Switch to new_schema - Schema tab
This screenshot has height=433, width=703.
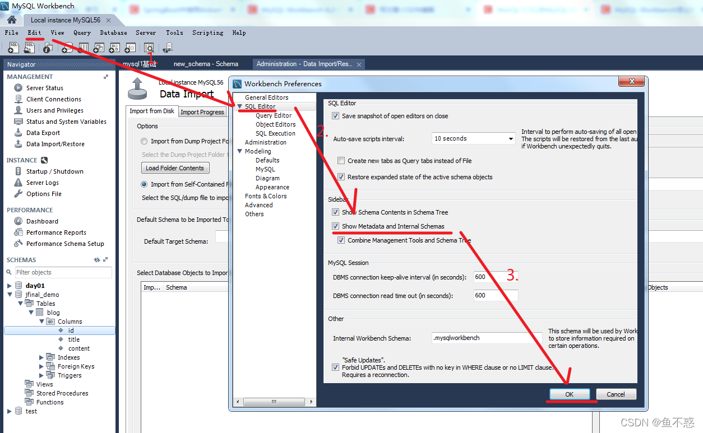(206, 64)
